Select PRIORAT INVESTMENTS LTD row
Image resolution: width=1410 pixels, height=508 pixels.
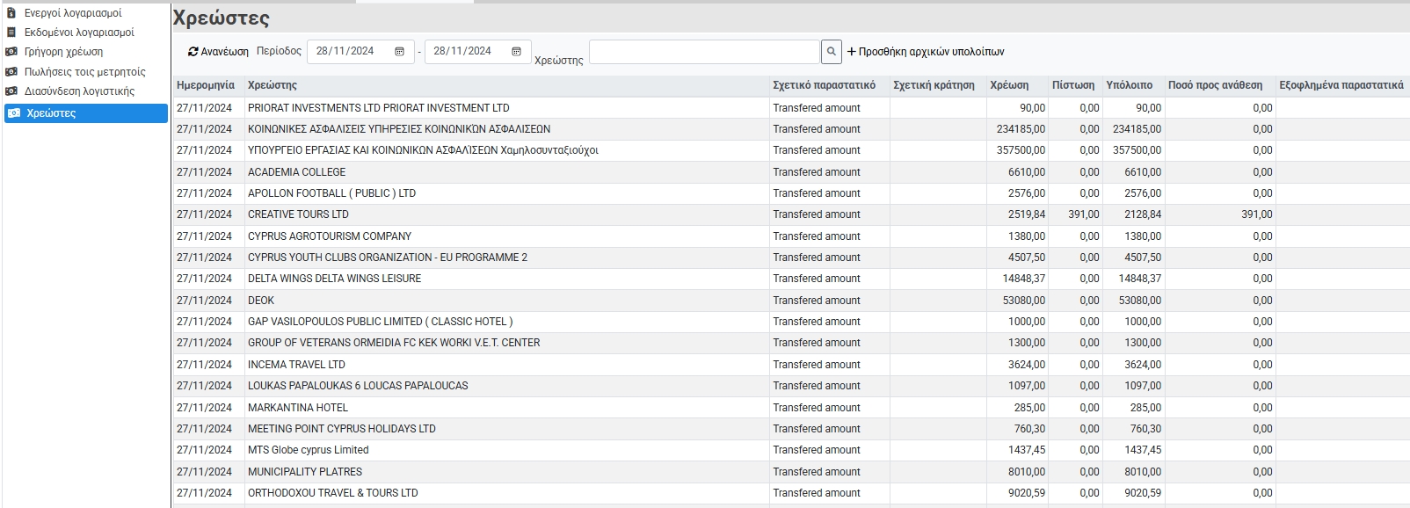pos(791,108)
